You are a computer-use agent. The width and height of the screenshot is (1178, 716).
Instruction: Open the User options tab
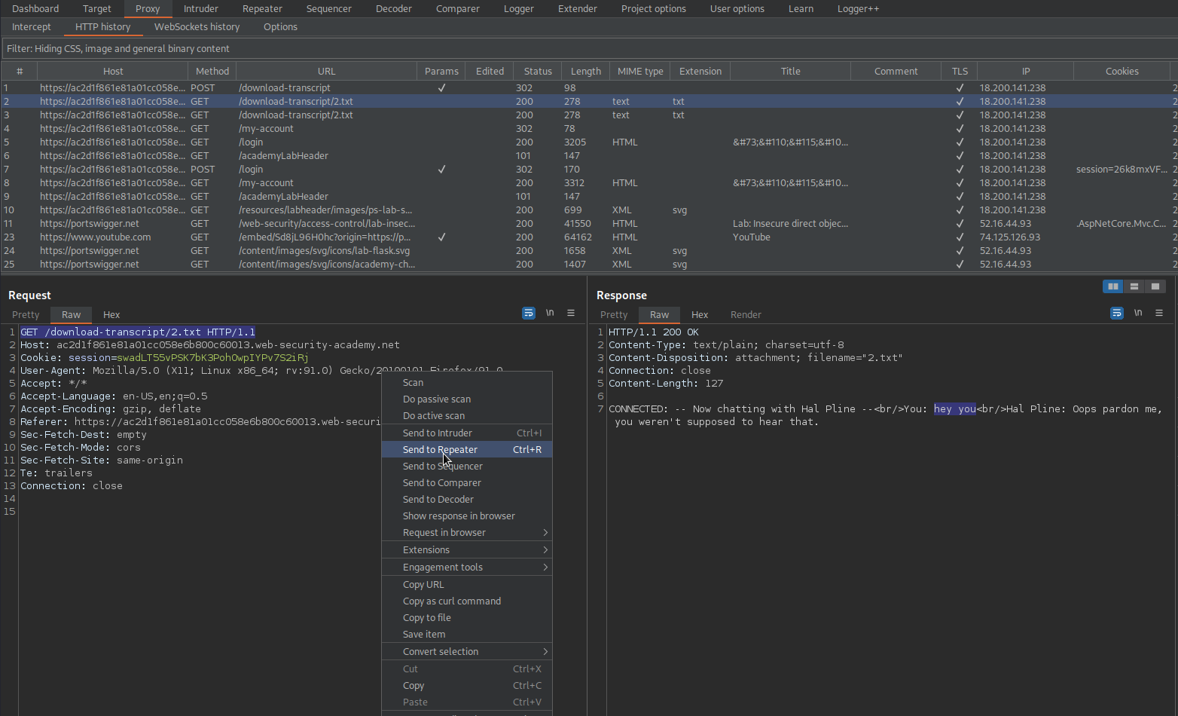pos(737,9)
